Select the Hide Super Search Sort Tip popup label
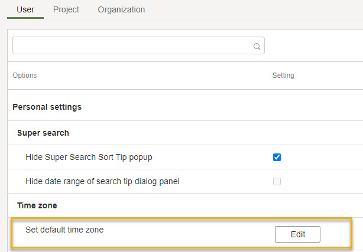Image resolution: width=363 pixels, height=252 pixels. click(x=89, y=157)
